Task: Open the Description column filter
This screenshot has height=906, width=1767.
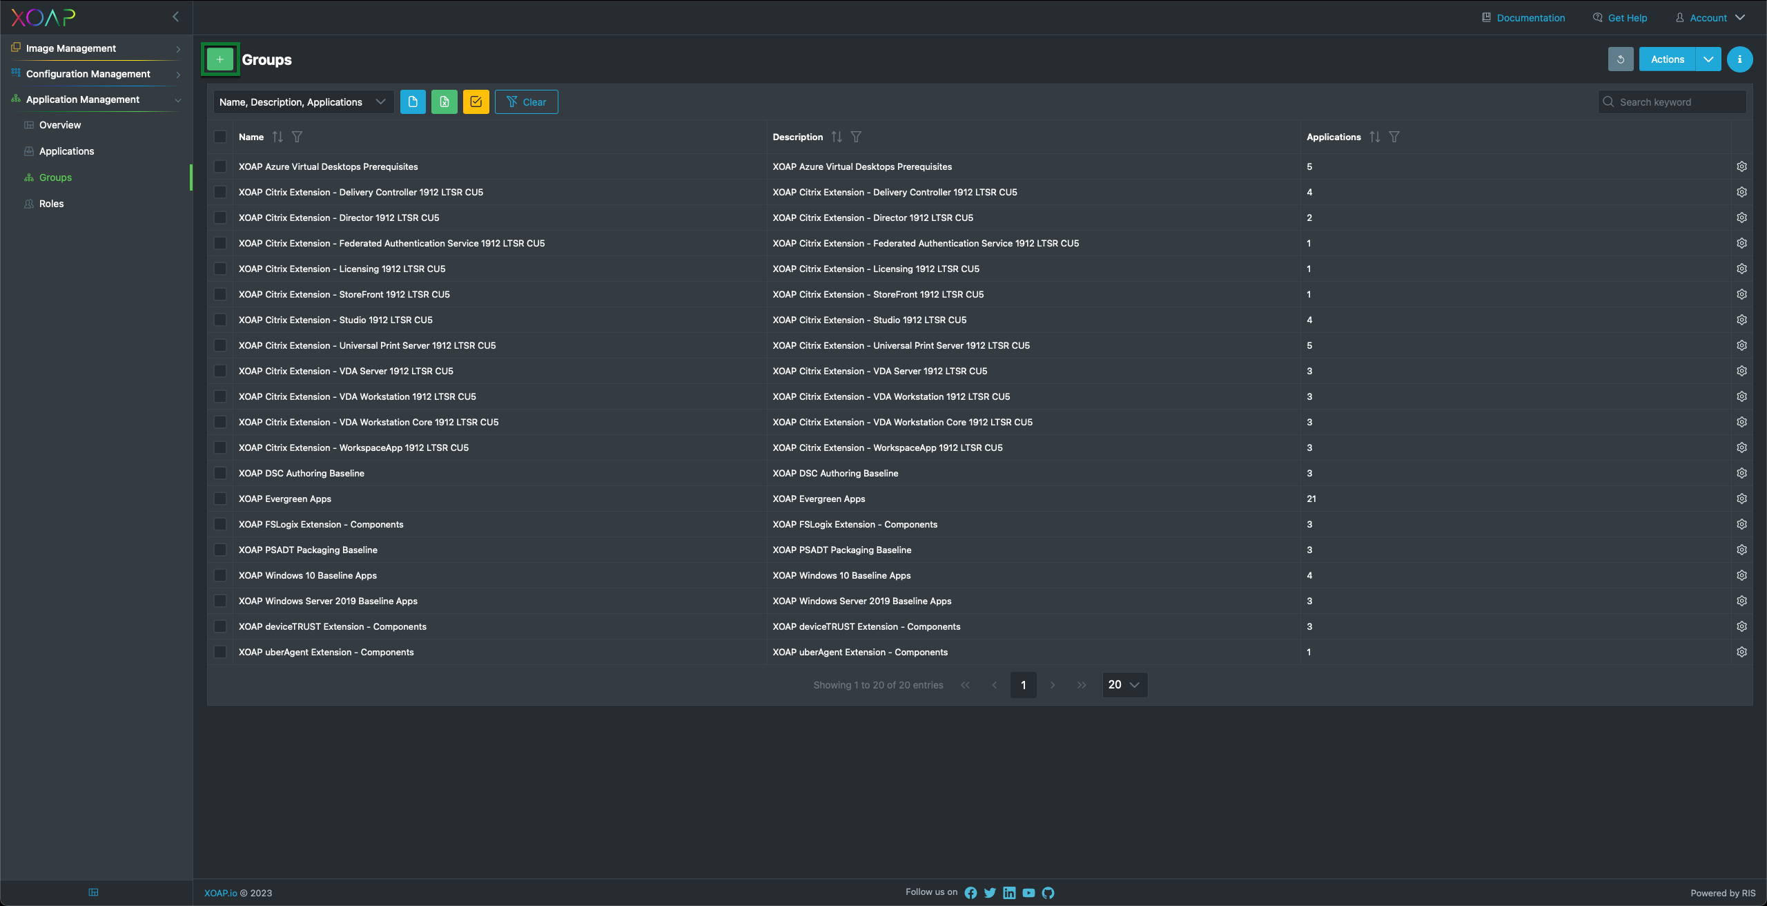Action: [856, 137]
